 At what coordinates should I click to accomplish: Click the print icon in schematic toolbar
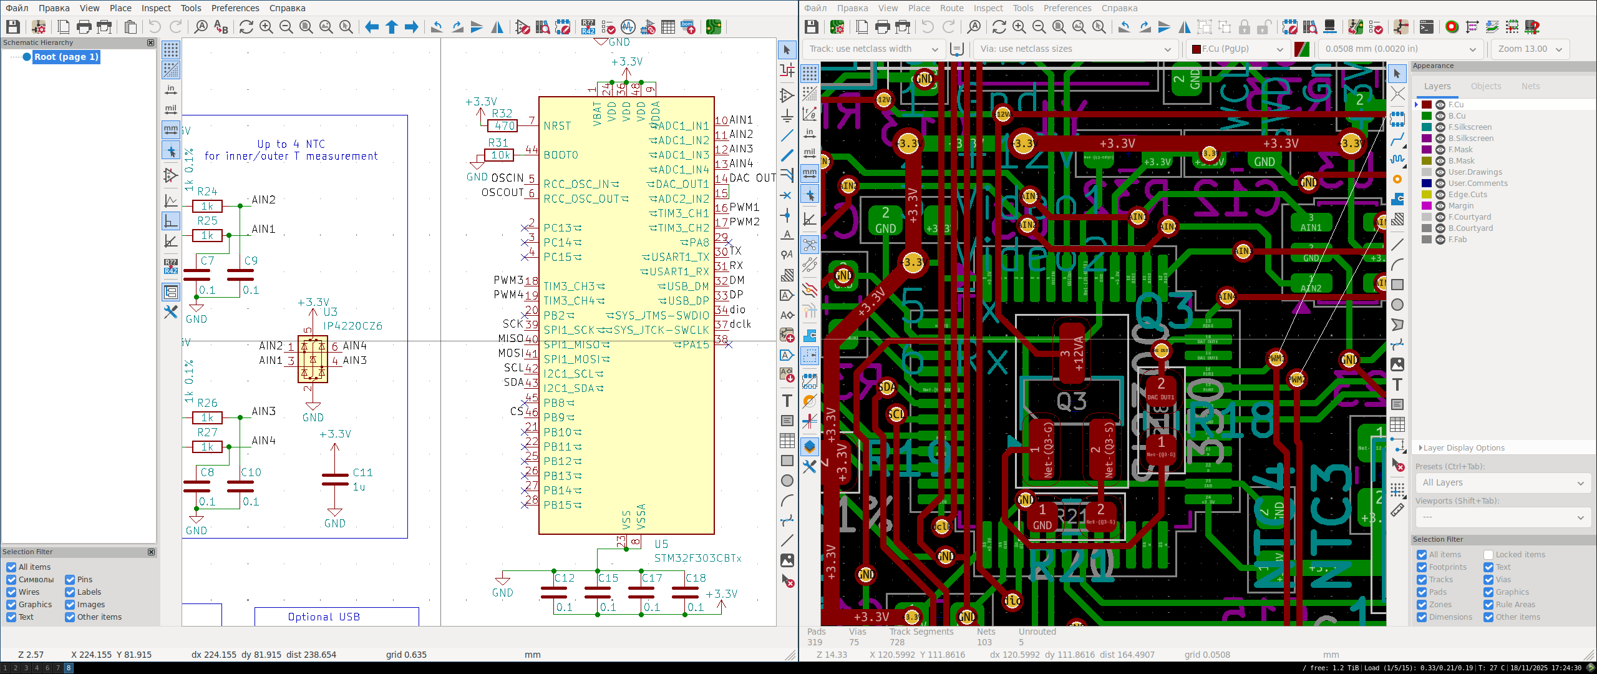pos(84,27)
